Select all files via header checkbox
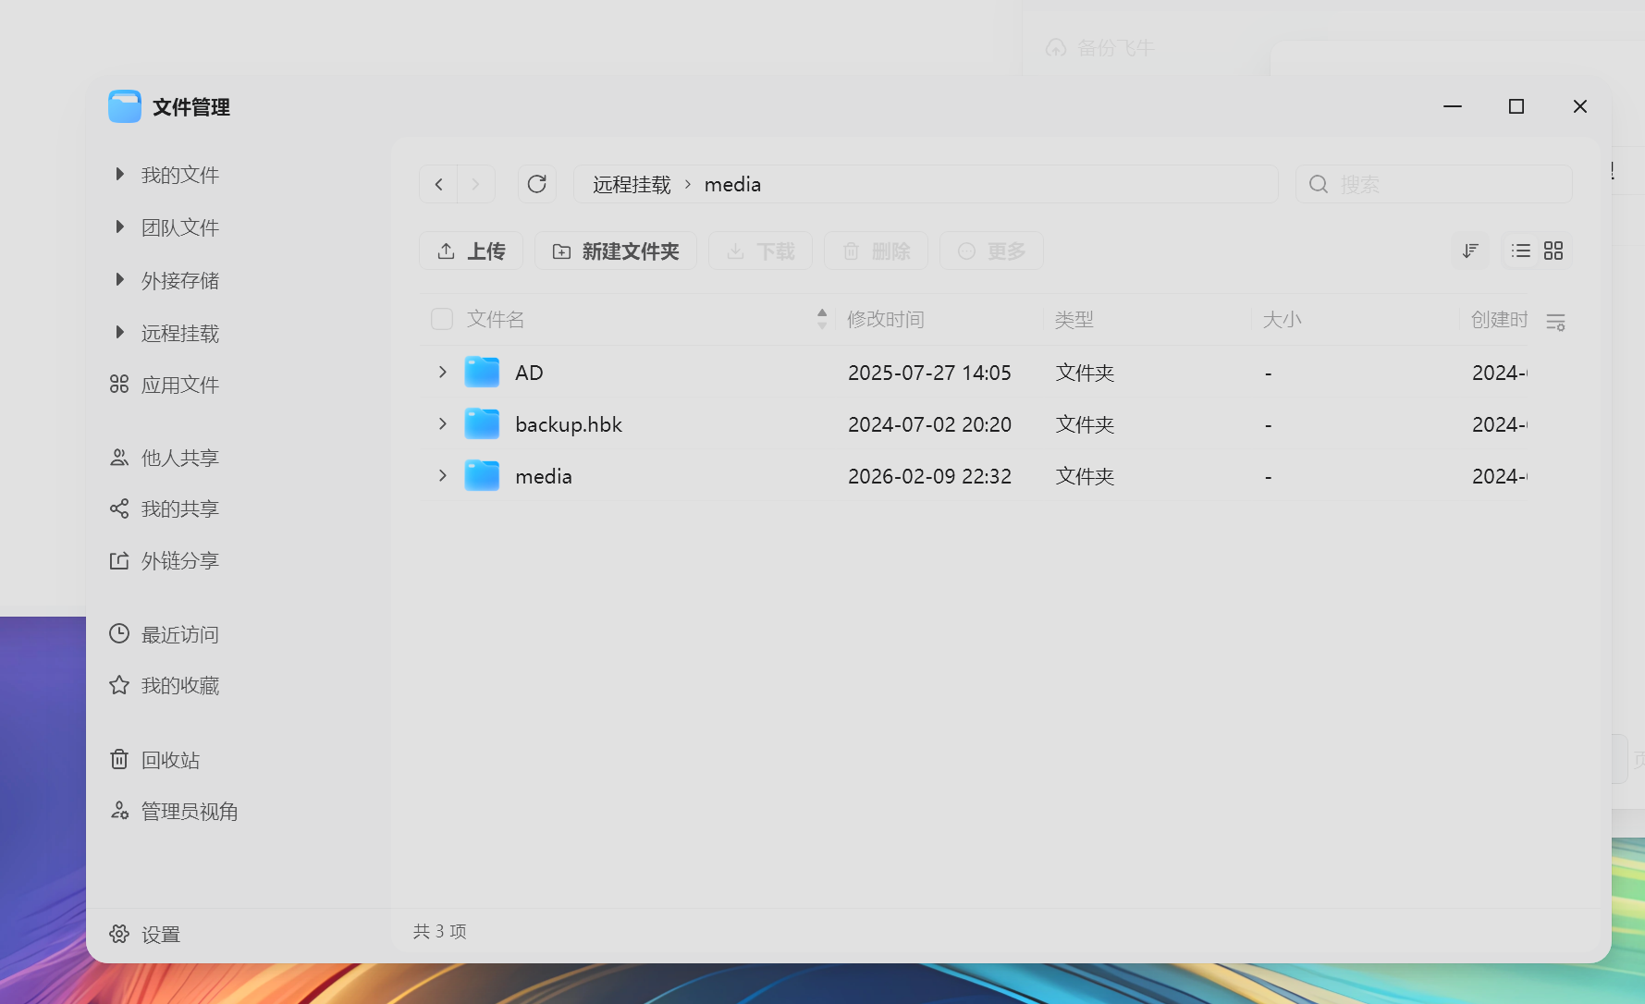The width and height of the screenshot is (1645, 1004). click(x=441, y=318)
